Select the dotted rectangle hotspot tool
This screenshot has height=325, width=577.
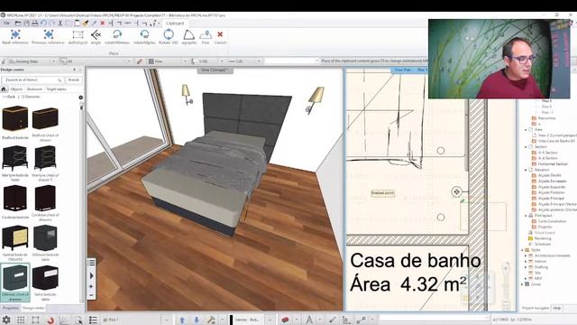coord(78,34)
